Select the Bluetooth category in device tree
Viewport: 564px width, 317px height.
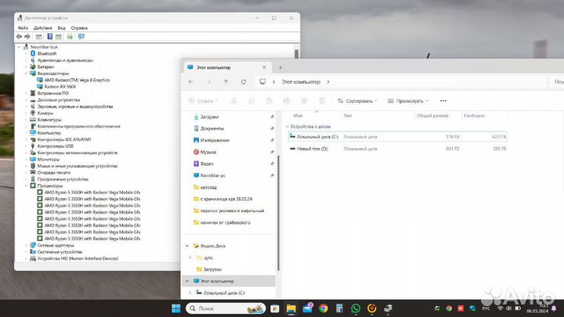pos(47,53)
